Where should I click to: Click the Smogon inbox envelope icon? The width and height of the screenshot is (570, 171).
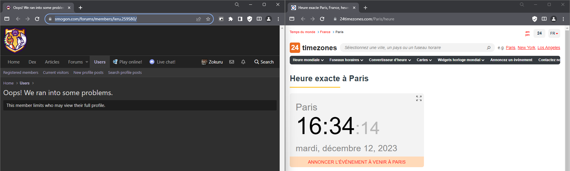pos(232,62)
